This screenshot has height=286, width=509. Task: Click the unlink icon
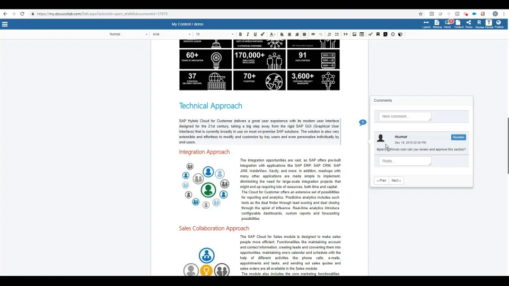click(320, 34)
